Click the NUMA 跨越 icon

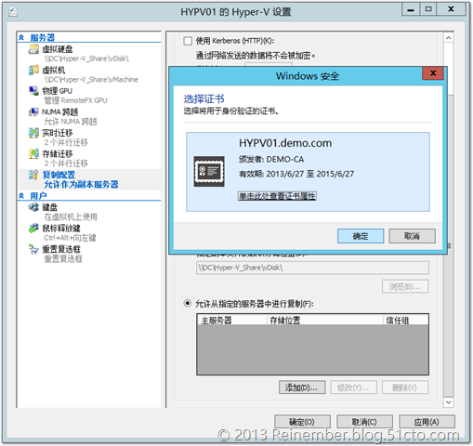point(33,111)
